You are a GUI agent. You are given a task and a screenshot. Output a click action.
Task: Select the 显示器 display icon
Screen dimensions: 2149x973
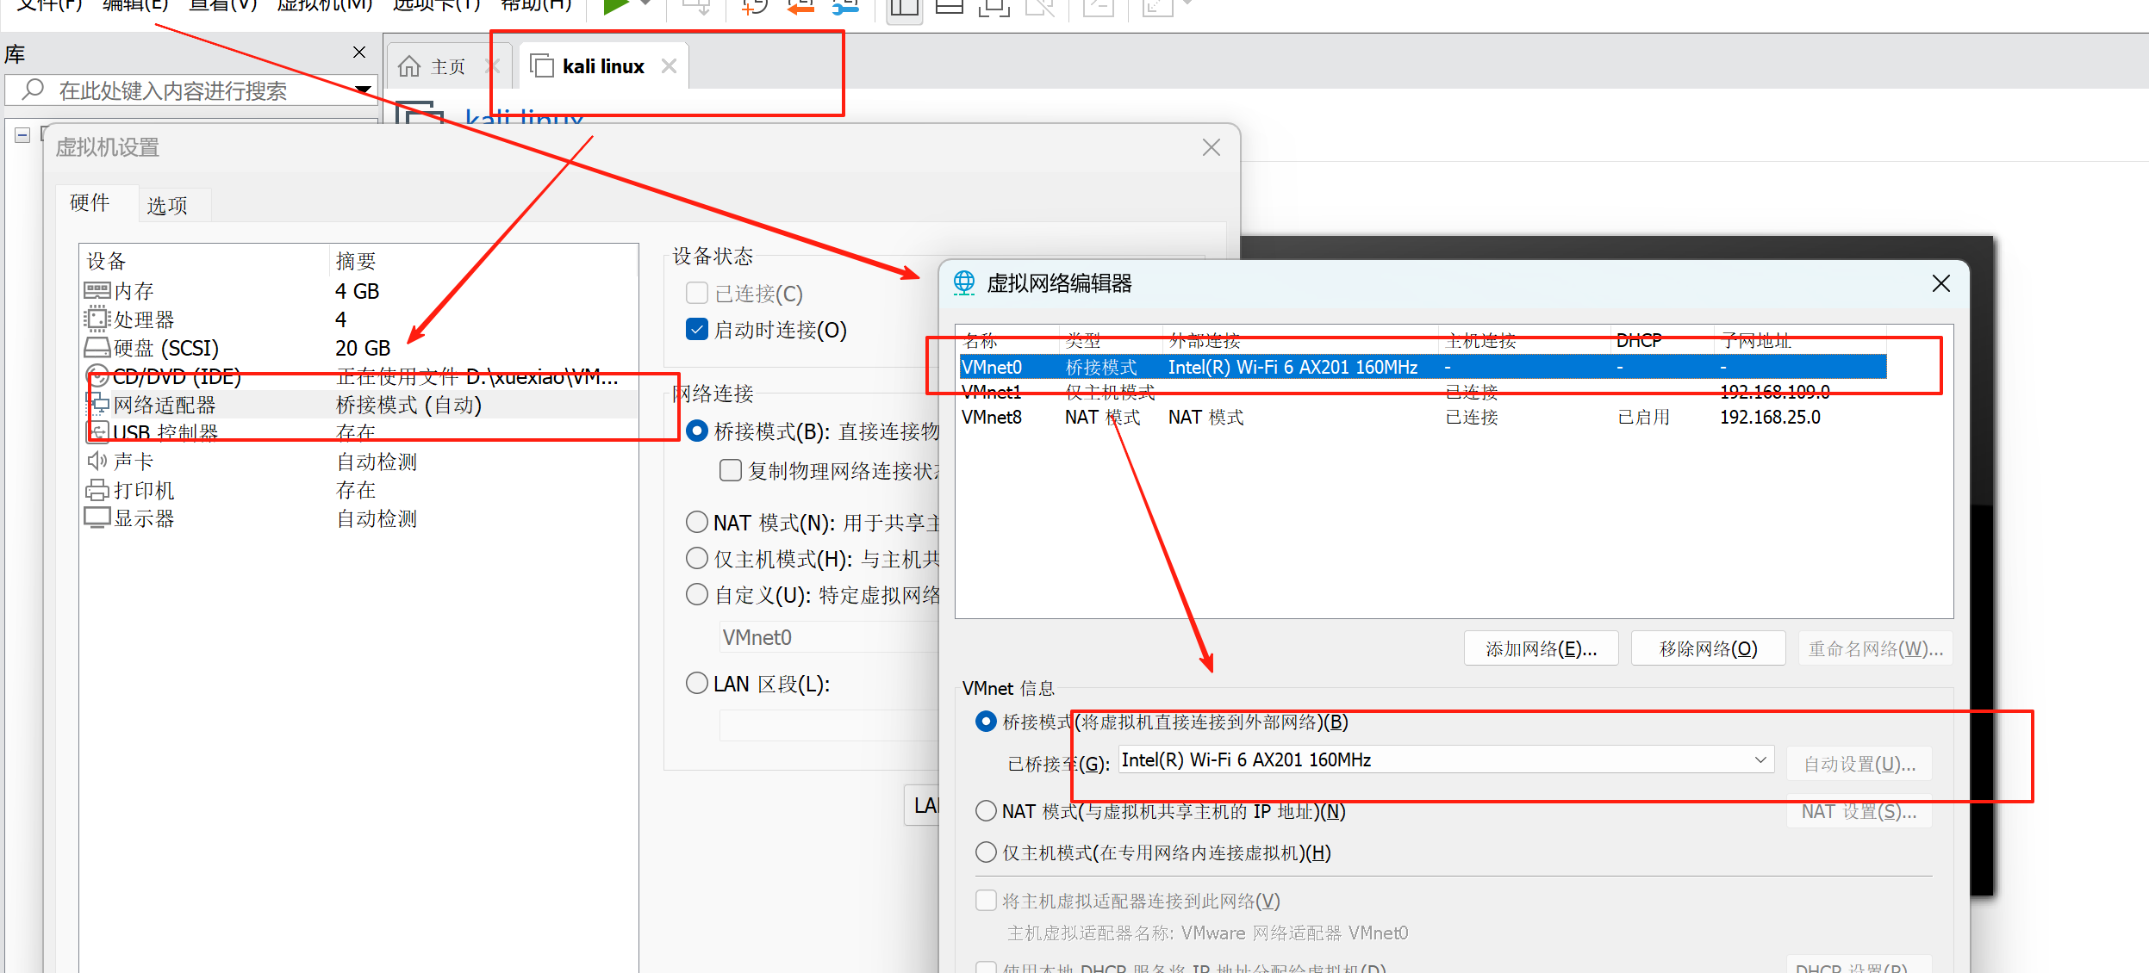[x=97, y=518]
